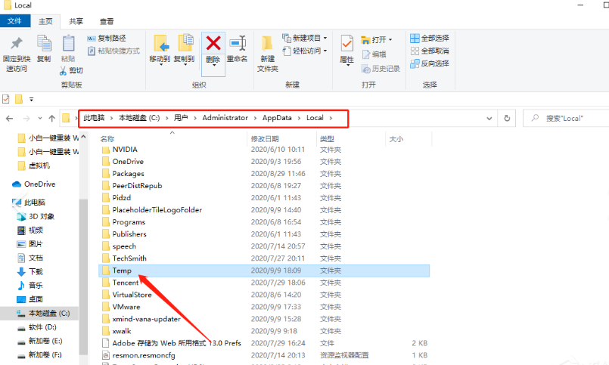
Task: Click Paste shortcut (粘贴快捷方式)
Action: [113, 51]
